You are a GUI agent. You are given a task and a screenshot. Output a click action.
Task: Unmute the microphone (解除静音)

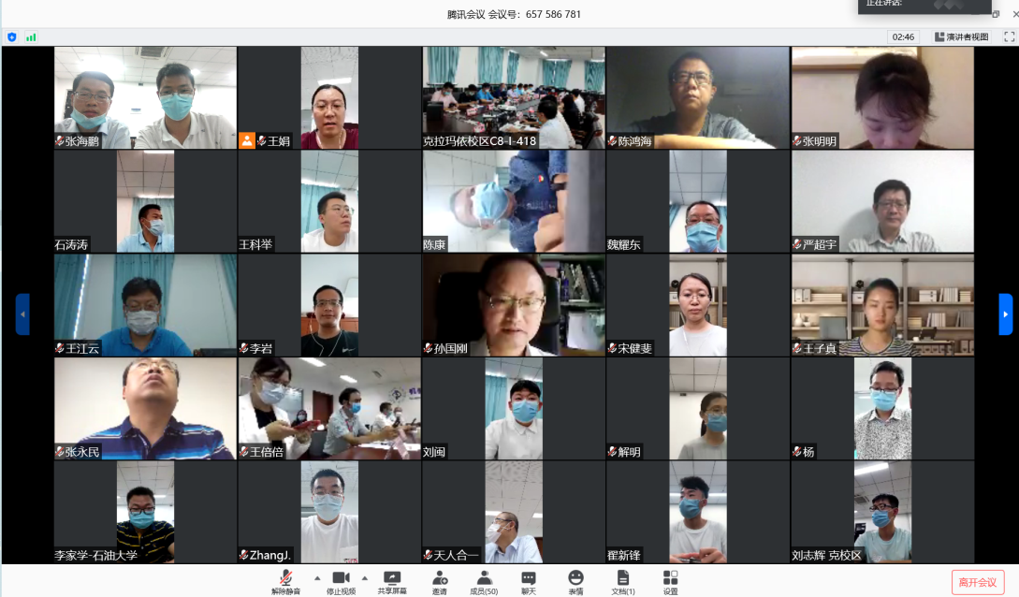285,580
